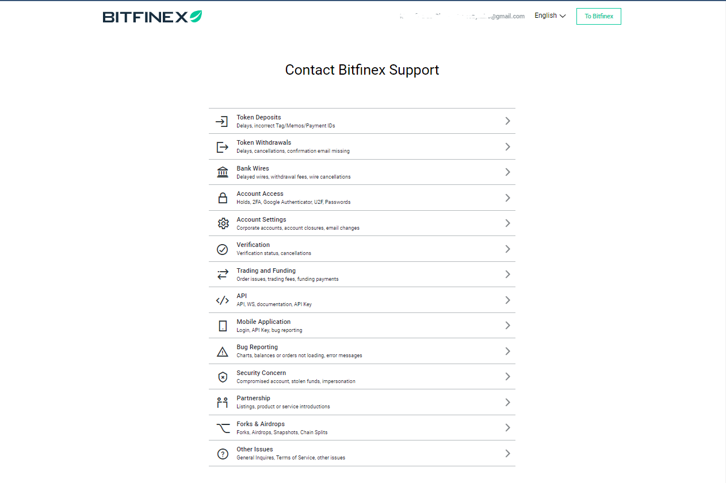Click the Bitfinex logo
726x483 pixels.
click(152, 17)
